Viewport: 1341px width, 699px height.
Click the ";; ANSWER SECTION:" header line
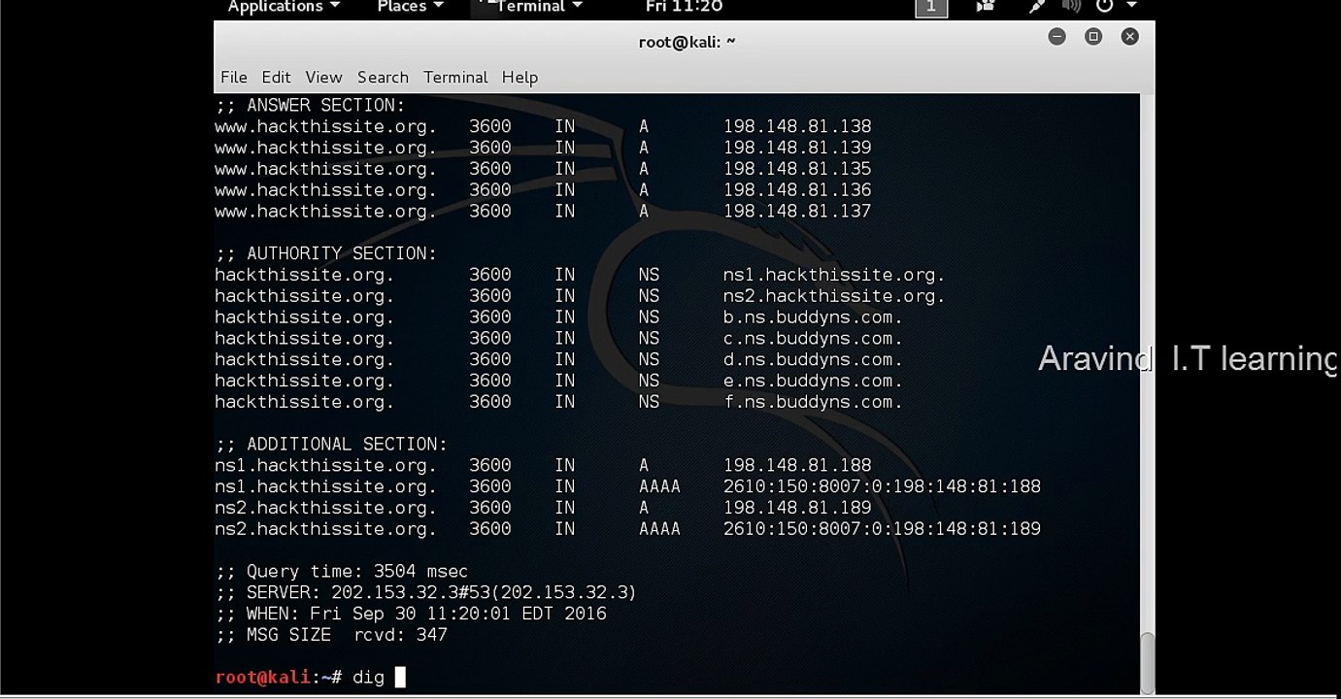(310, 105)
